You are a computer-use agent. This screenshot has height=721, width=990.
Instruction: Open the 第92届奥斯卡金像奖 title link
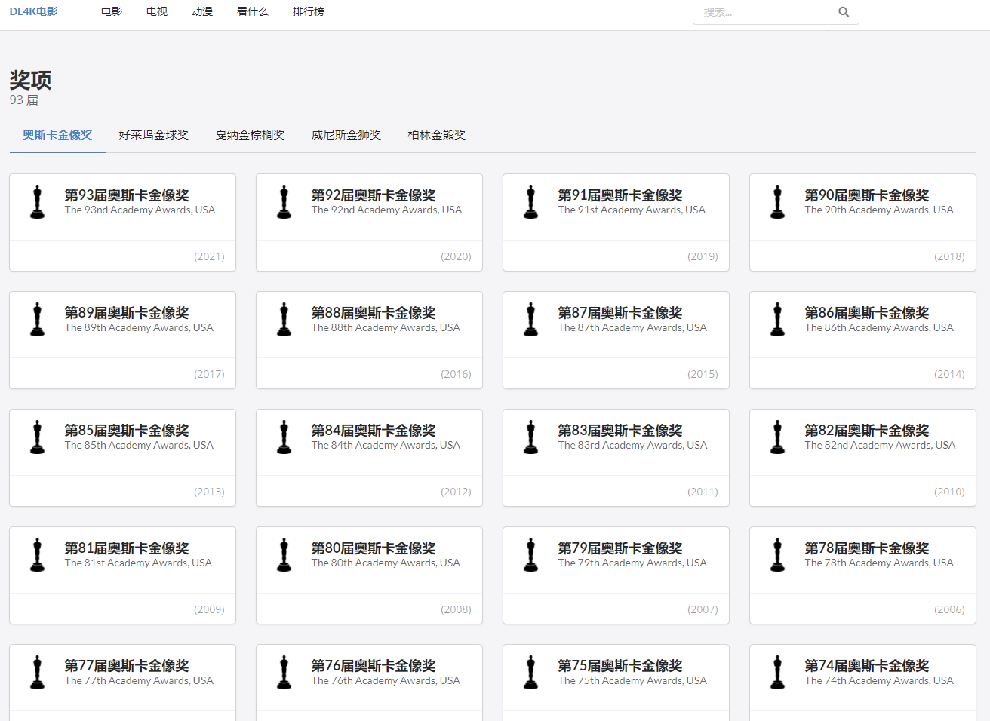coord(374,195)
